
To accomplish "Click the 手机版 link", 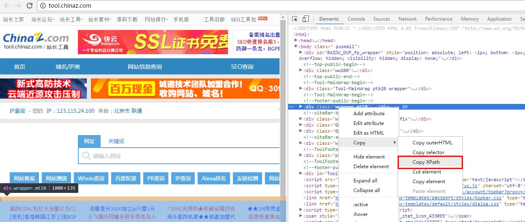I will click(x=181, y=19).
